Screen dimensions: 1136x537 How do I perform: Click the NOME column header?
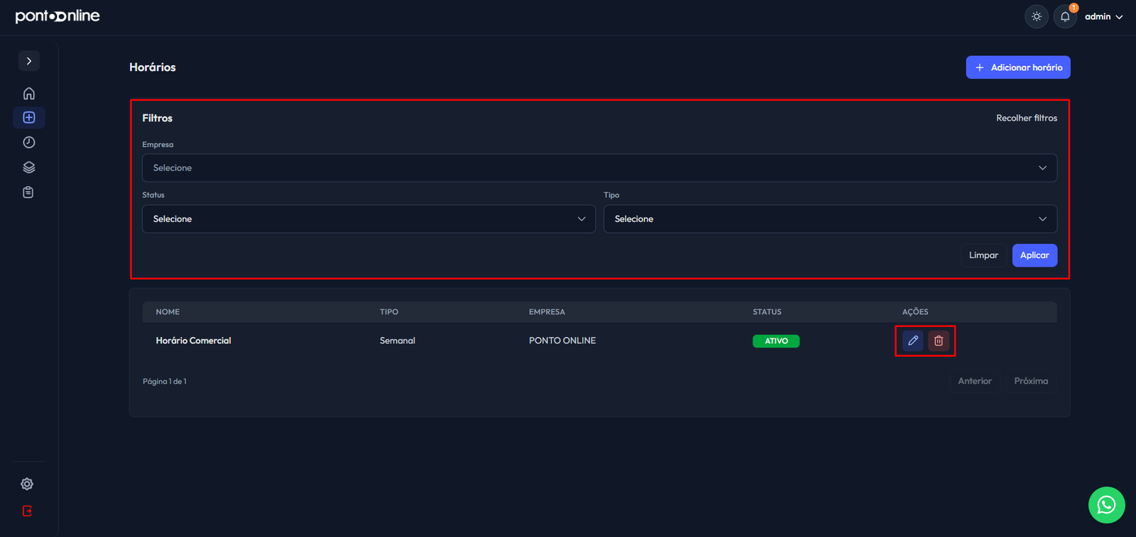[x=168, y=312]
